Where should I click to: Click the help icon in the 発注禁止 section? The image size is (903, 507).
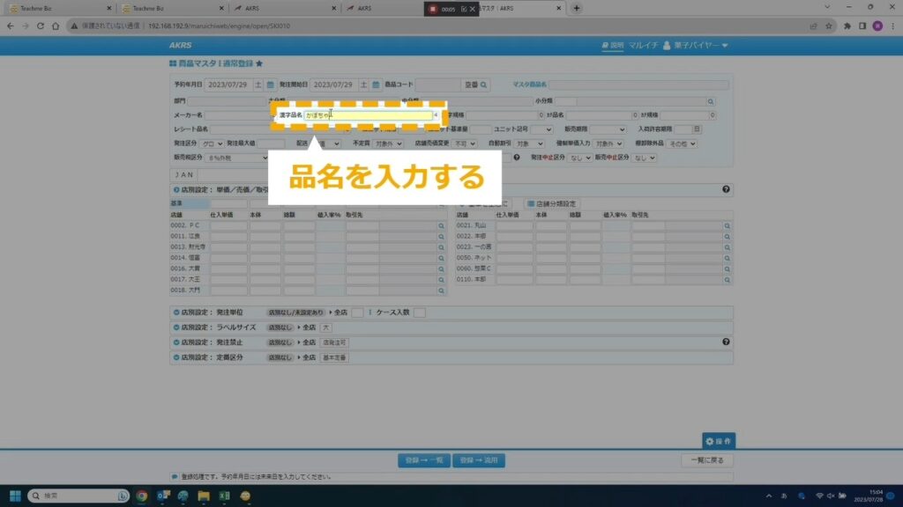coord(726,342)
